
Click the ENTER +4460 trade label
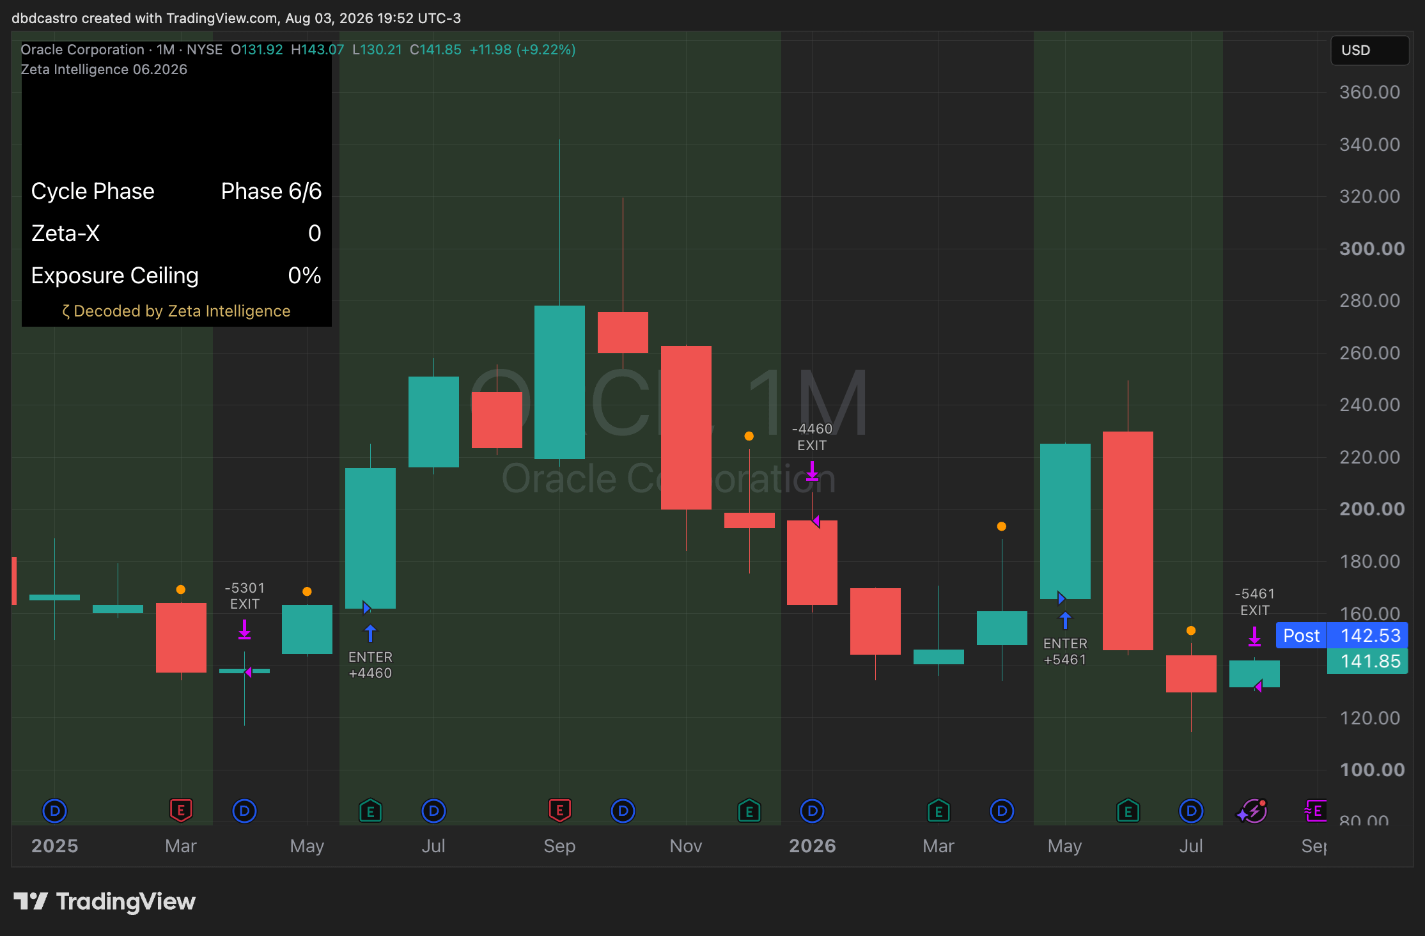click(x=370, y=665)
